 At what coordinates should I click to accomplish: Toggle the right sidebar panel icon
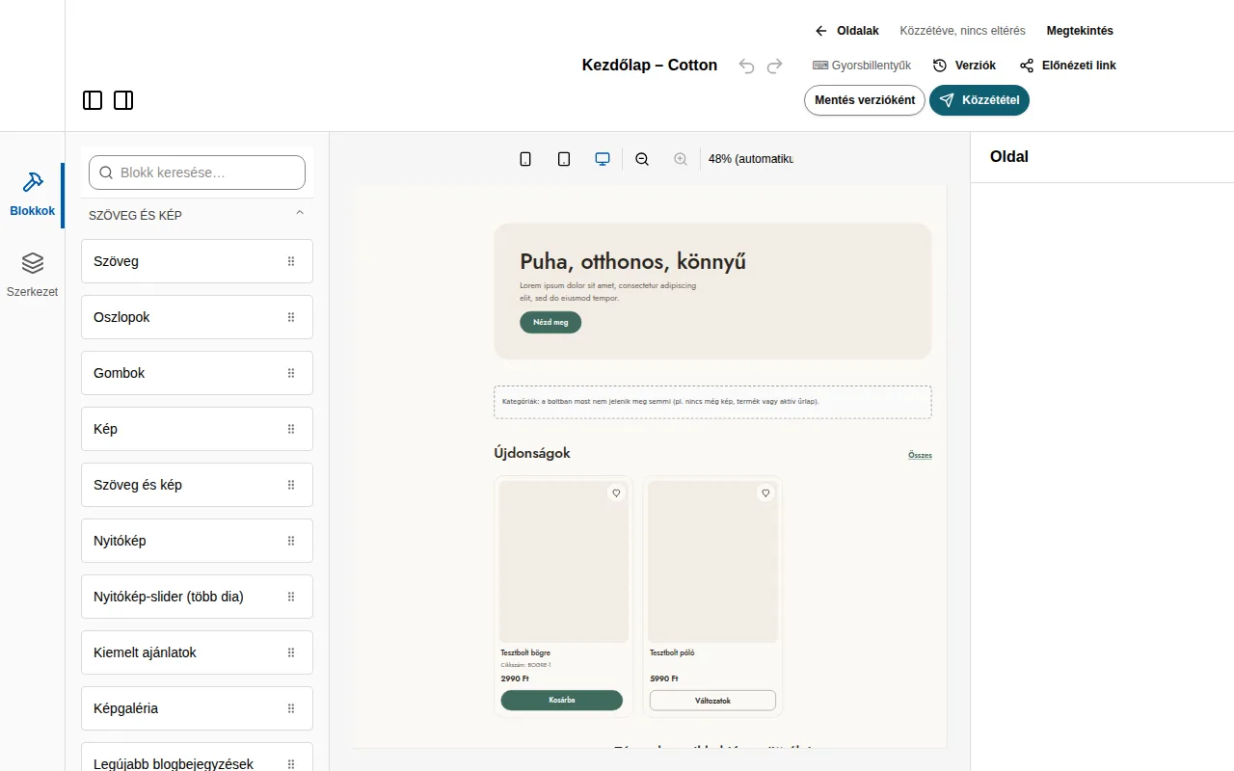(x=123, y=100)
